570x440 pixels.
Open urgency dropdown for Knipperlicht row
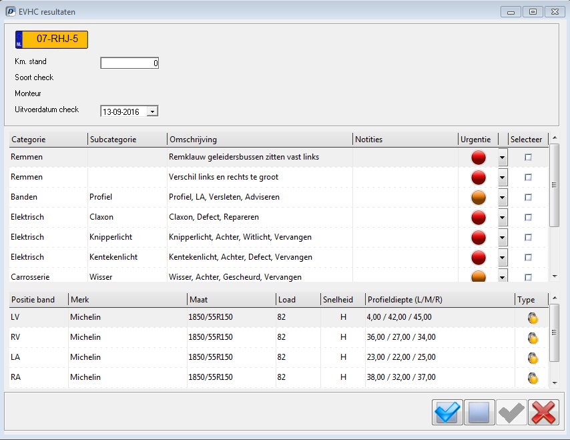point(503,238)
